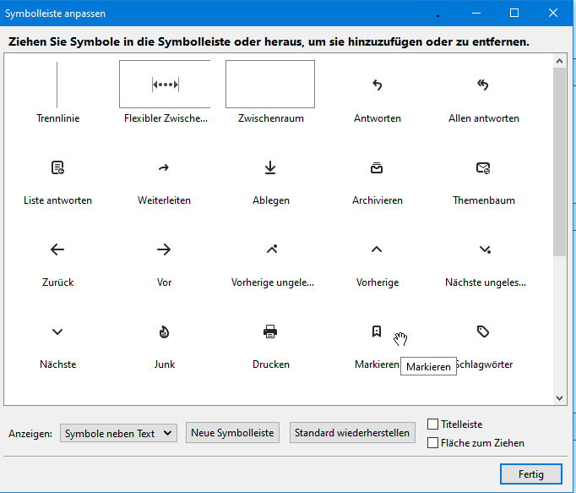Confirm with the Fertig button
This screenshot has height=493, width=576.
coord(531,474)
